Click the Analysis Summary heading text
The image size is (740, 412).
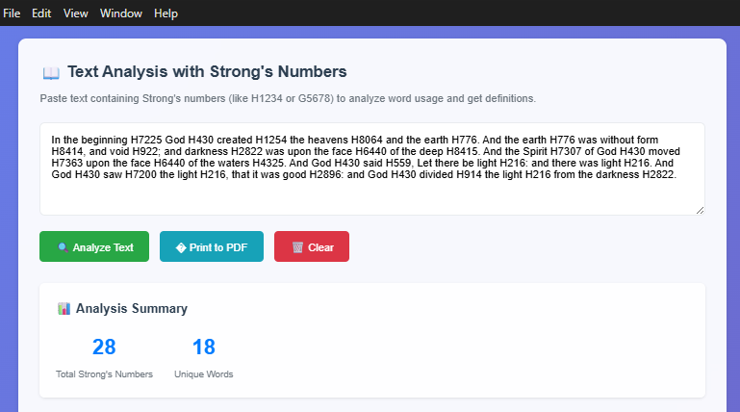(x=132, y=309)
